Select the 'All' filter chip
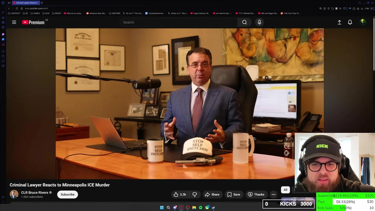375x211 pixels. point(285,190)
